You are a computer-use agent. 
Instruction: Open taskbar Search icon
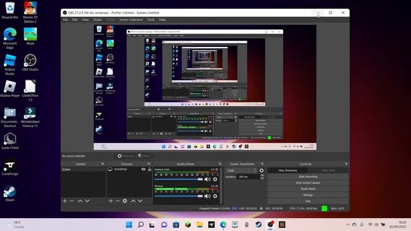pyautogui.click(x=141, y=225)
